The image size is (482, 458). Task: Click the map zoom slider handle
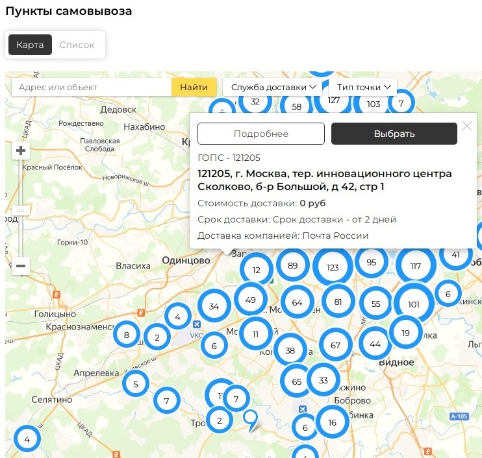click(x=21, y=211)
